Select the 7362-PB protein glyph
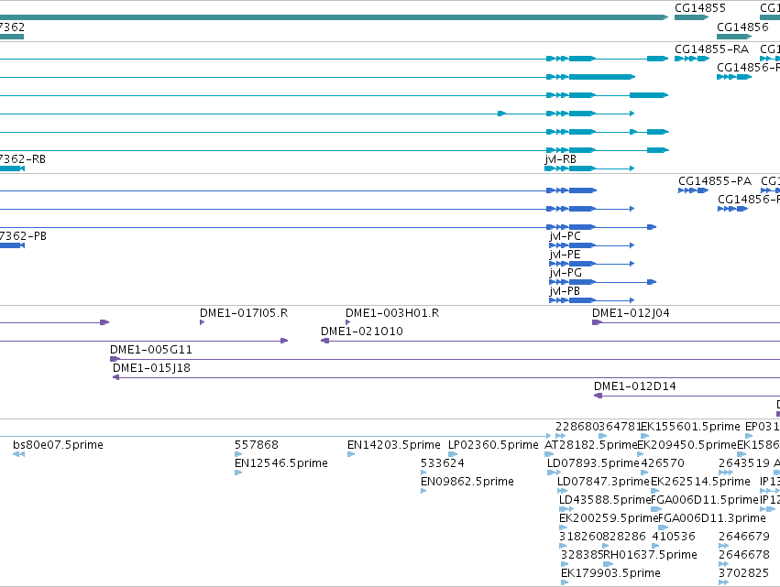This screenshot has height=587, width=780. click(x=12, y=245)
